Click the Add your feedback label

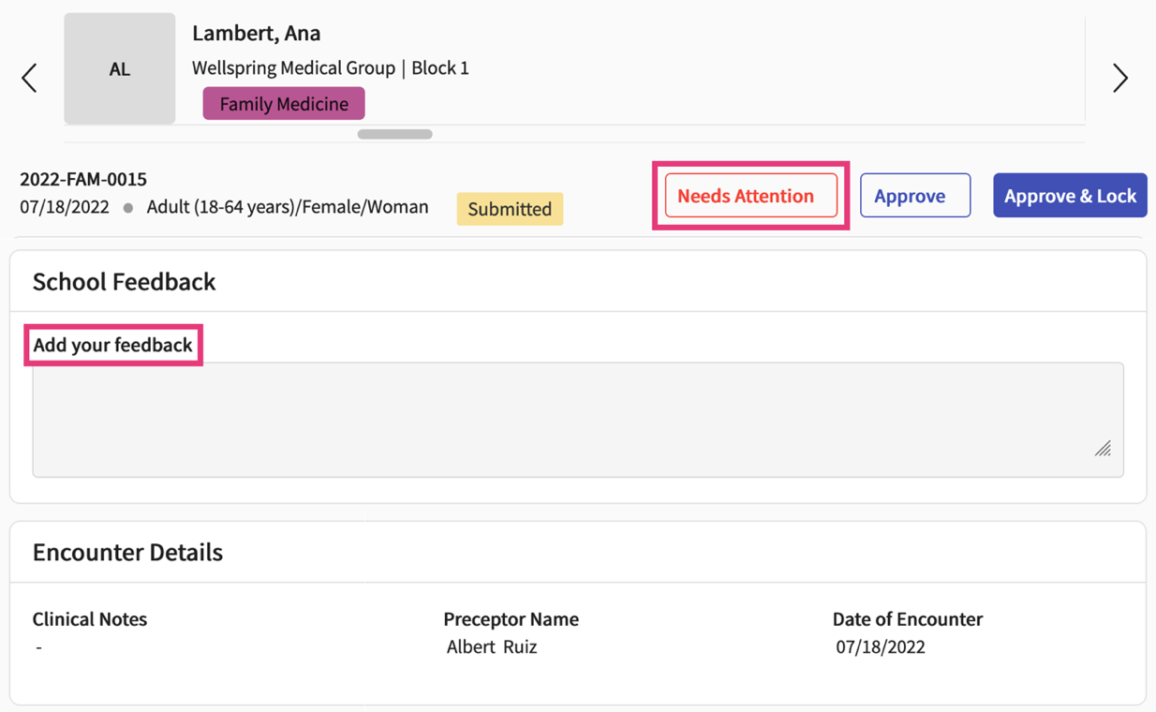[x=112, y=345]
